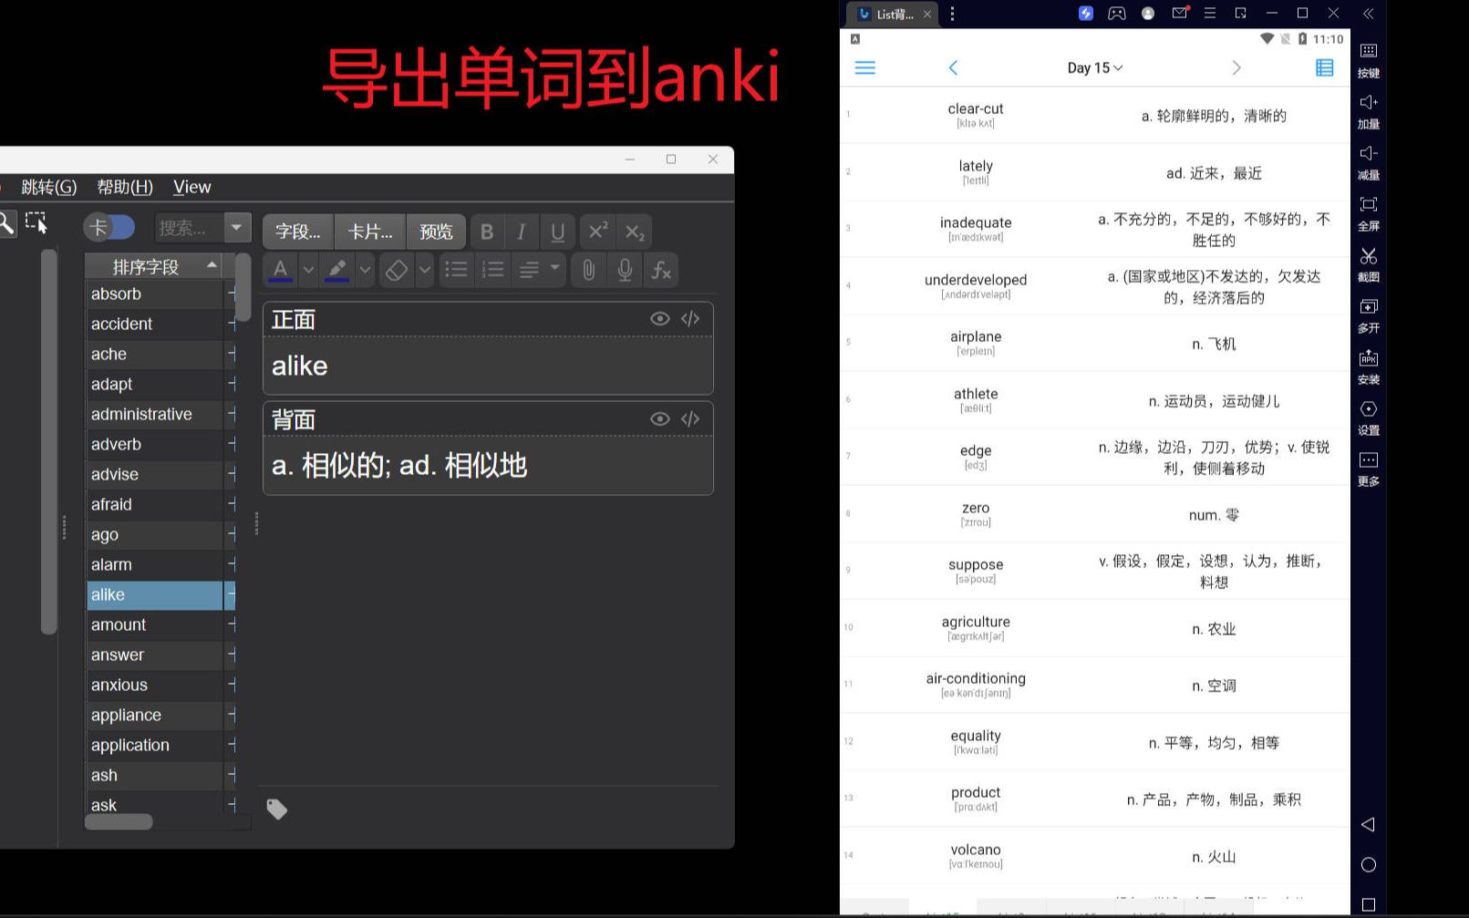Click the magnifier search icon in sidebar

[x=6, y=222]
